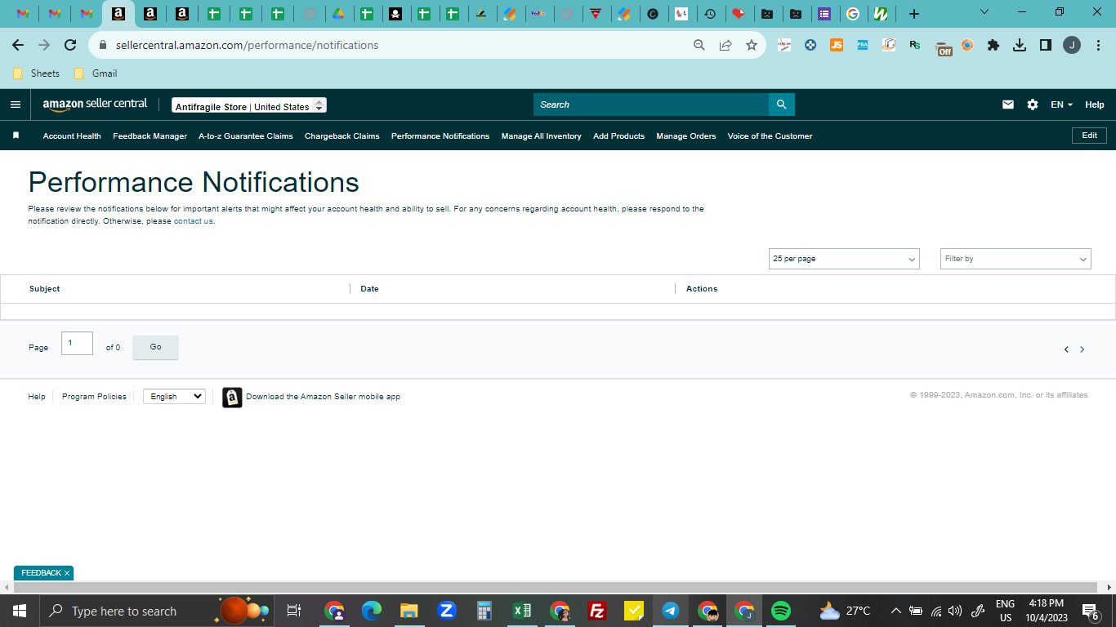Click the RS extension icon
This screenshot has height=627, width=1116.
(915, 45)
